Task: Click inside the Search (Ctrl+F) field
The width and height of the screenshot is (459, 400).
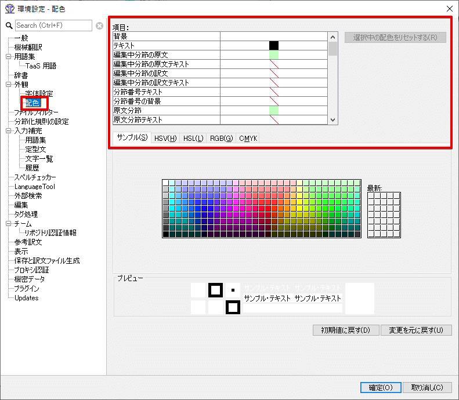Action: point(53,26)
